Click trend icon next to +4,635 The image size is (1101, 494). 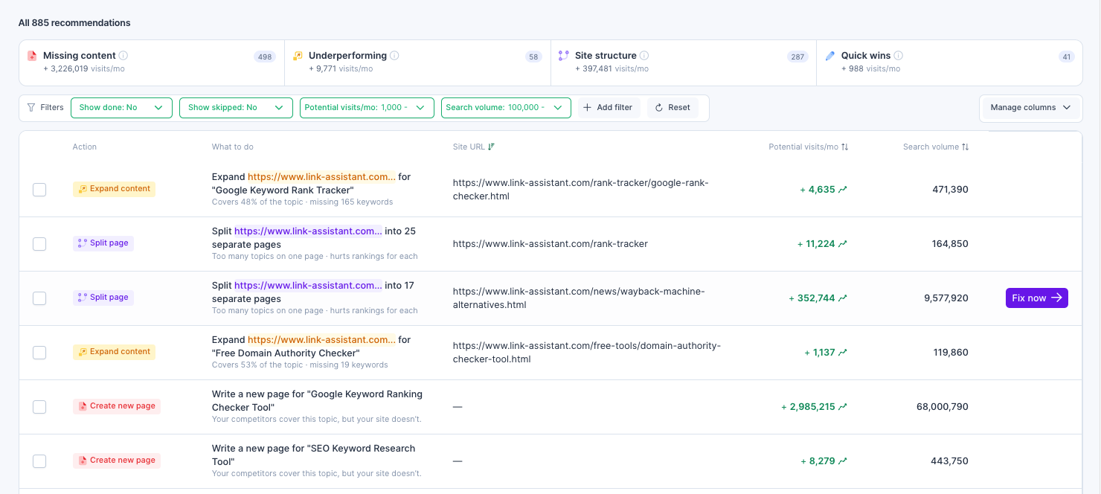coord(843,190)
